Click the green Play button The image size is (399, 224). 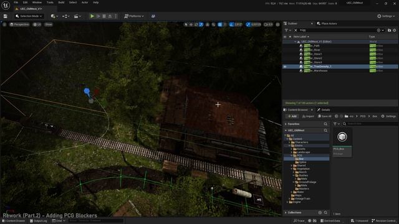[92, 16]
